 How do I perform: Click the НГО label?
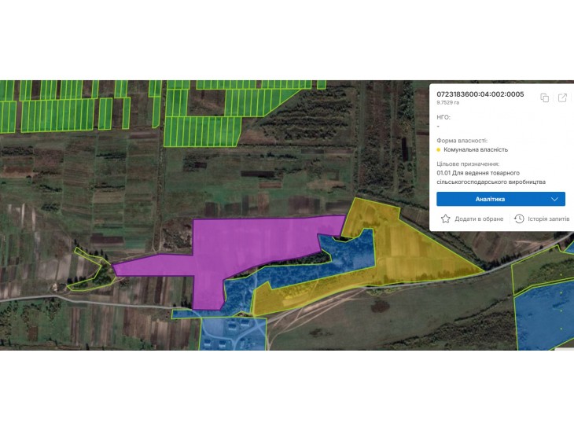coord(443,117)
